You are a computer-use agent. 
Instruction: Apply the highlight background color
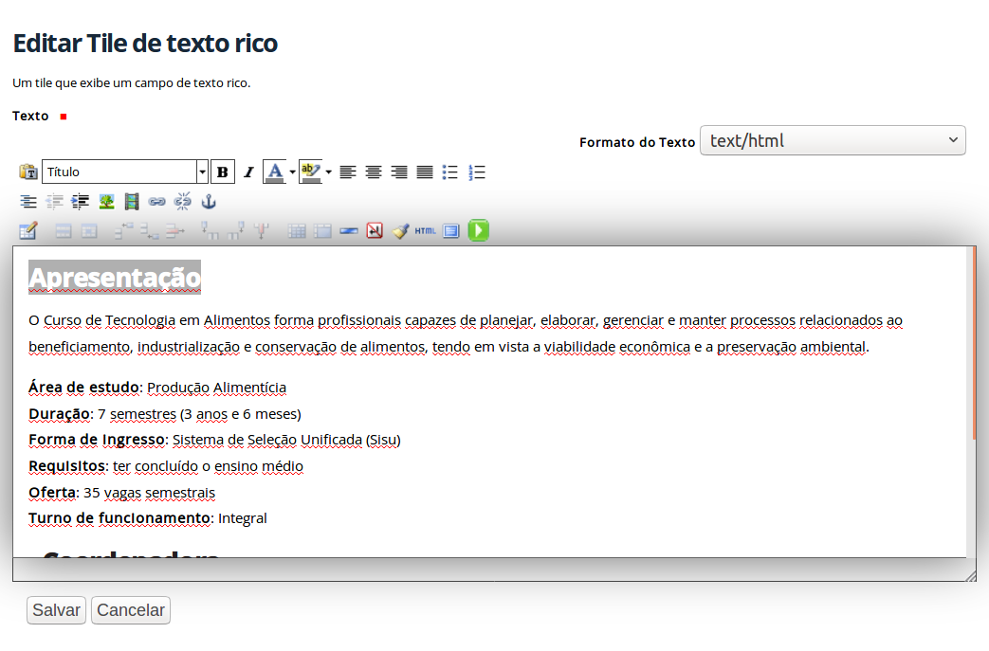point(310,172)
